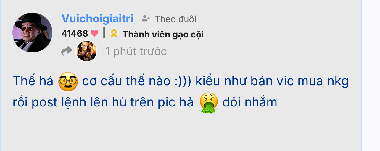The height and width of the screenshot is (151, 380).
Task: Select the "Thành viên gạo cội" rank label
Action: (x=163, y=35)
